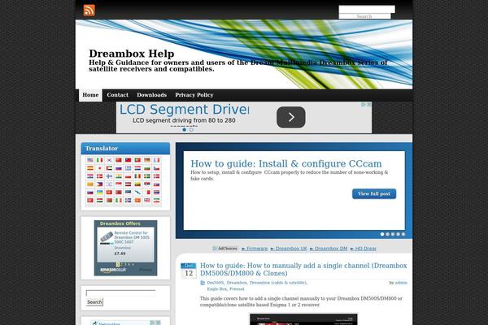The height and width of the screenshot is (325, 488).
Task: Translate page using the United States flag
Action: click(90, 160)
